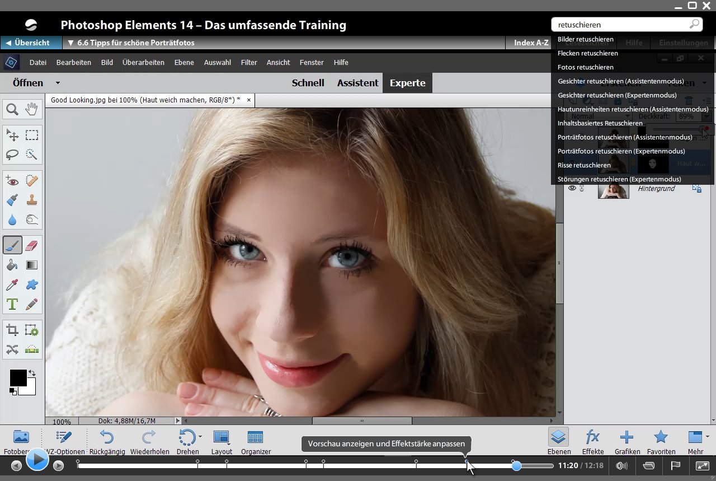Select the Gradient tool
This screenshot has width=716, height=481.
pos(32,265)
